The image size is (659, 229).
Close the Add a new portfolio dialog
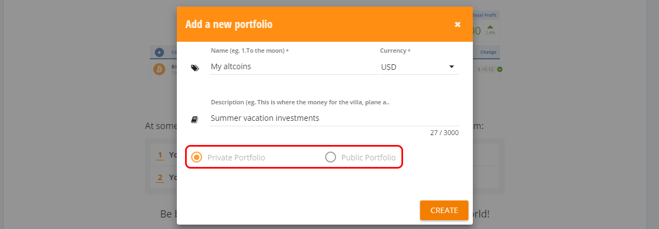pyautogui.click(x=457, y=24)
